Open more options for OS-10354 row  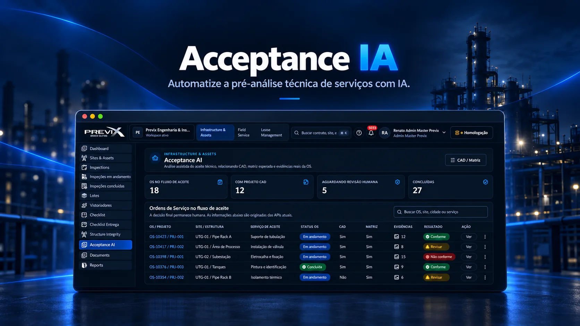pyautogui.click(x=485, y=277)
